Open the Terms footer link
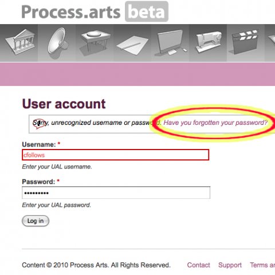This screenshot has height=275, width=275. click(262, 265)
